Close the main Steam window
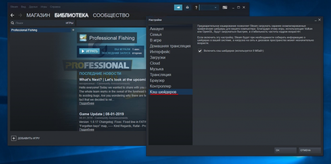The width and height of the screenshot is (331, 164). click(x=244, y=7)
